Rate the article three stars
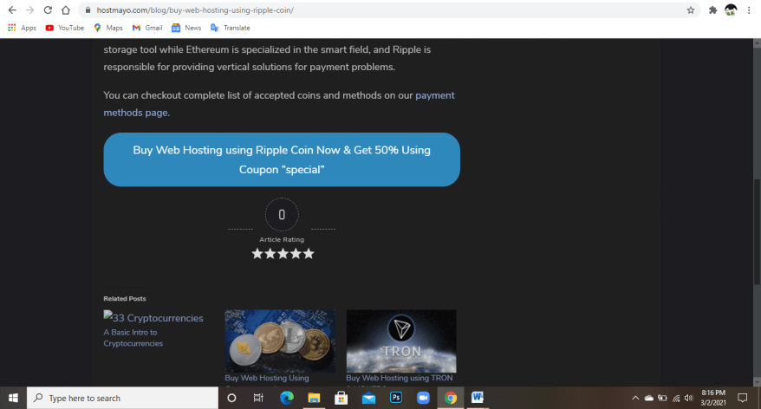The height and width of the screenshot is (409, 761). (x=283, y=254)
